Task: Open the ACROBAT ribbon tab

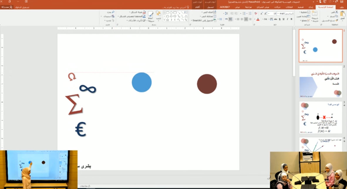Action: click(x=224, y=7)
